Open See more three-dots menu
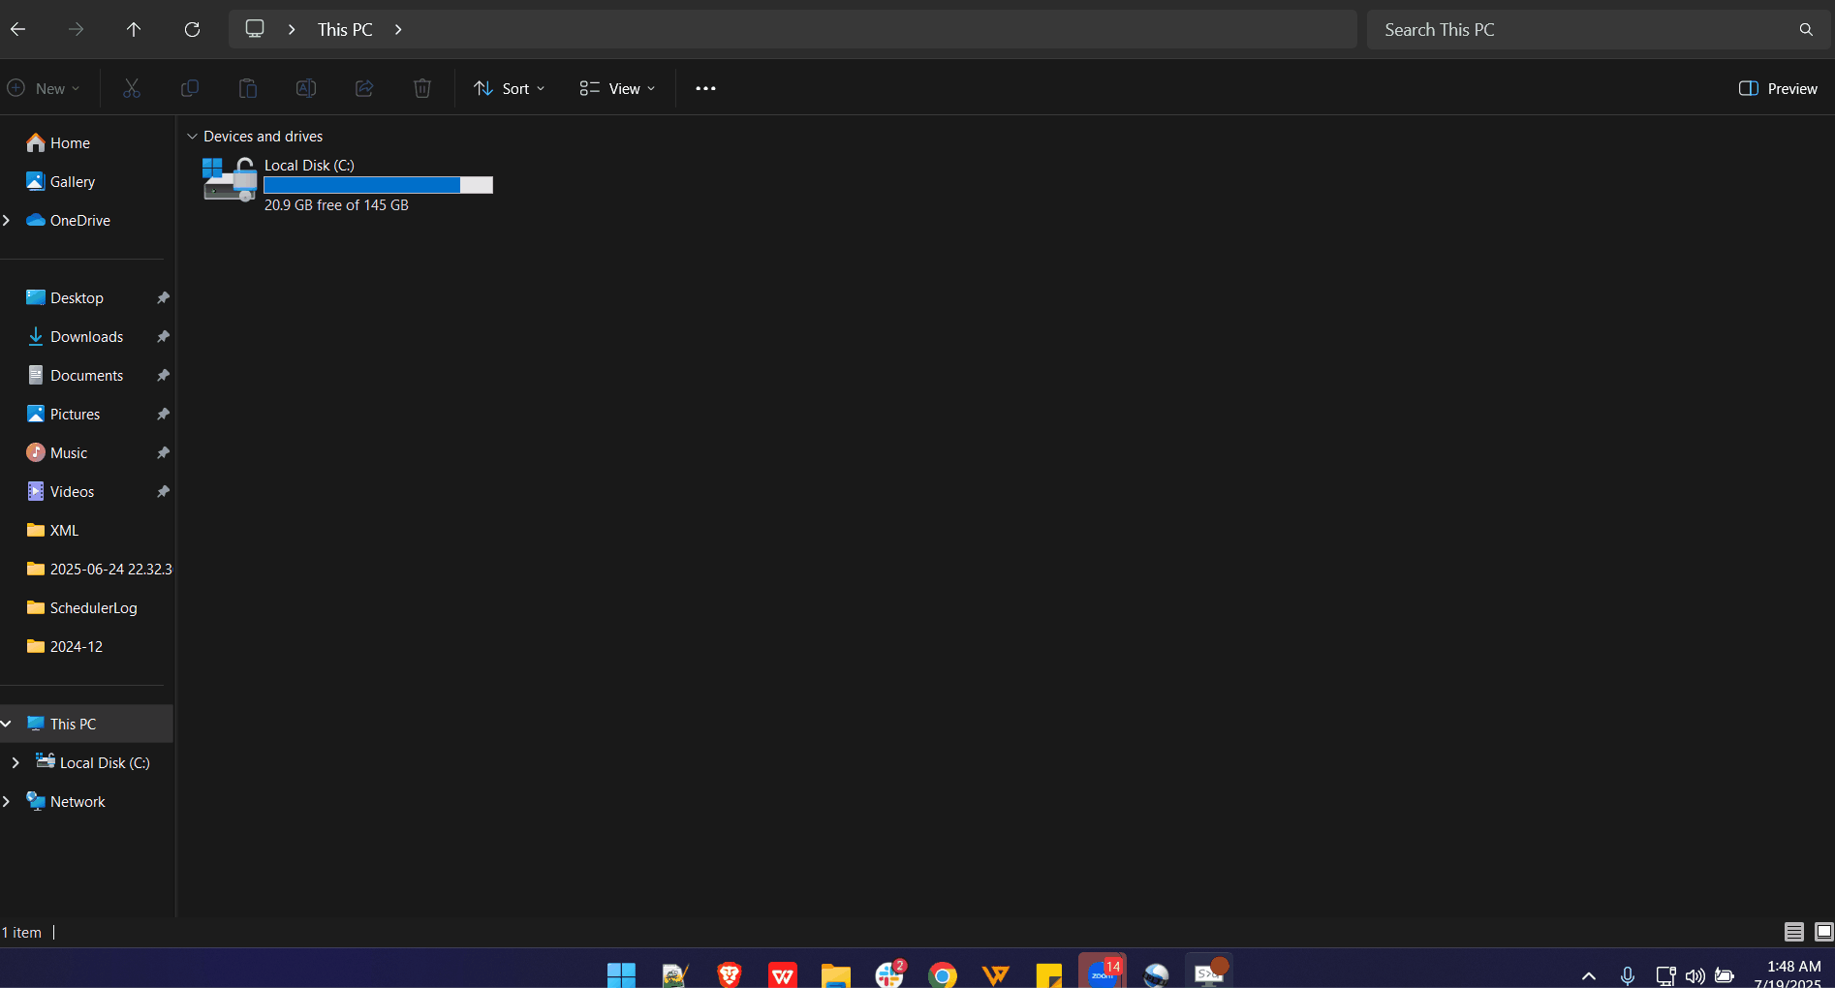 coord(705,88)
